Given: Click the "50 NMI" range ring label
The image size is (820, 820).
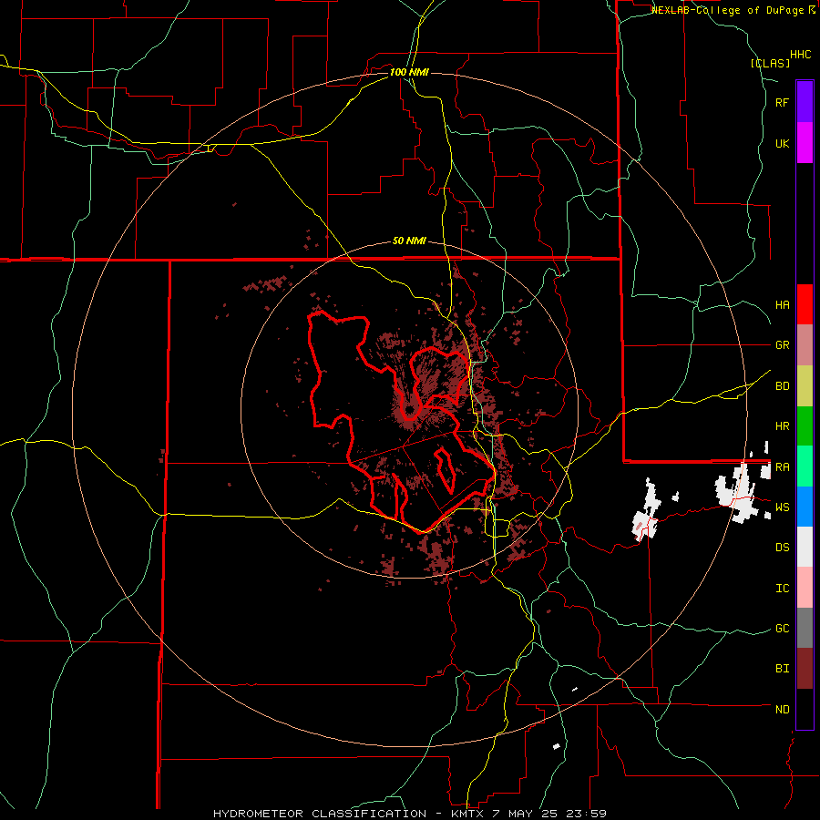Looking at the screenshot, I should click(x=409, y=241).
